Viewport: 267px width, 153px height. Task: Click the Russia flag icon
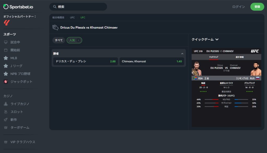pos(258,78)
